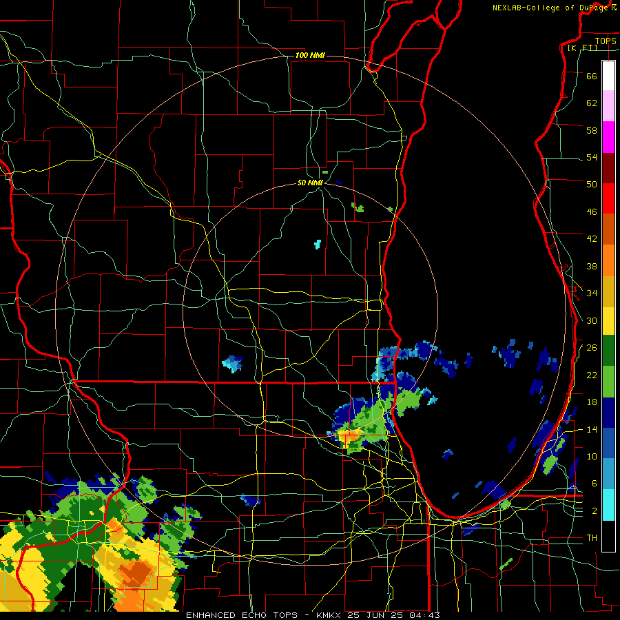Pick the magenta legend swatch
This screenshot has width=620, height=620.
[x=608, y=137]
